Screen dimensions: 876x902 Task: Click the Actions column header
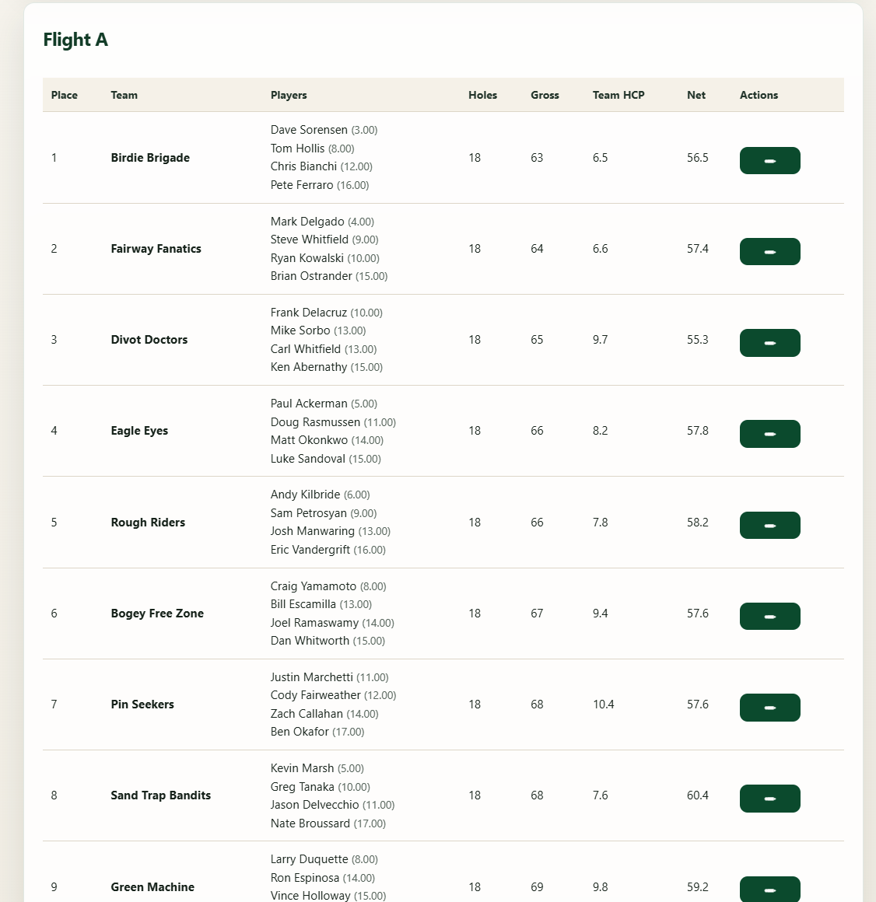click(x=759, y=95)
